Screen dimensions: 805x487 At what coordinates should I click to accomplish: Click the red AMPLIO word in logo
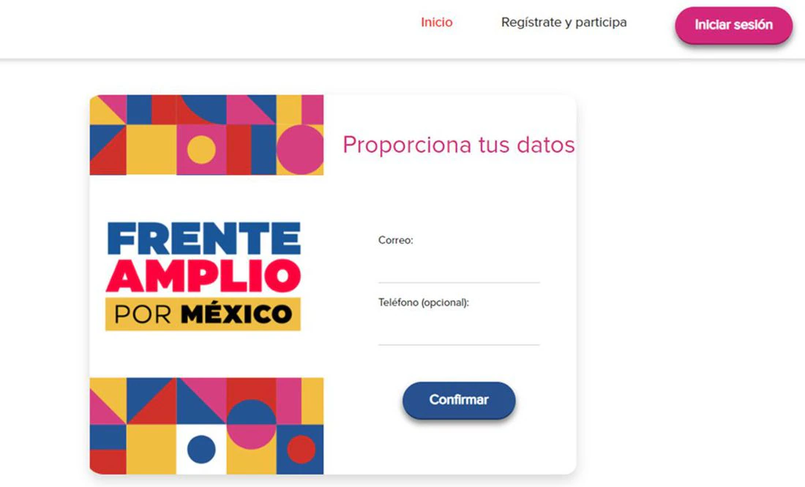[x=203, y=276]
